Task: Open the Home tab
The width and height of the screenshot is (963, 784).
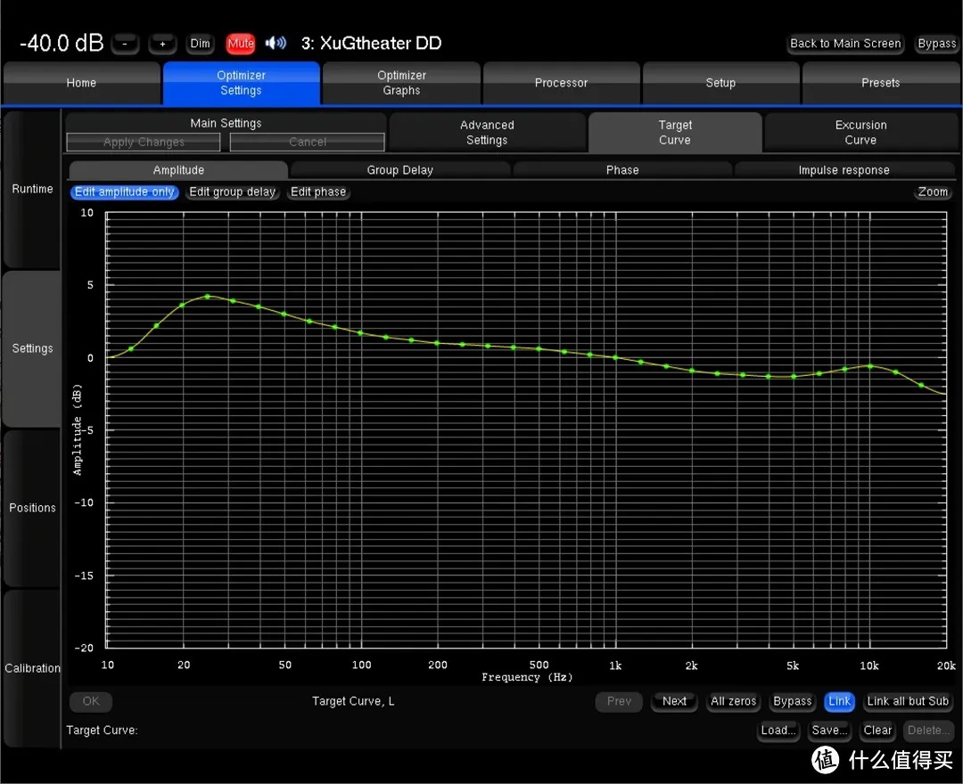Action: (x=81, y=83)
